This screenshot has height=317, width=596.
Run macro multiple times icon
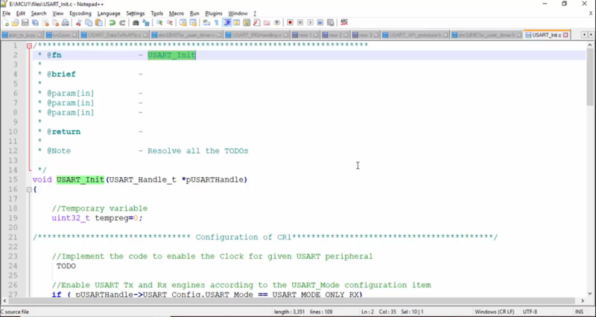320,23
